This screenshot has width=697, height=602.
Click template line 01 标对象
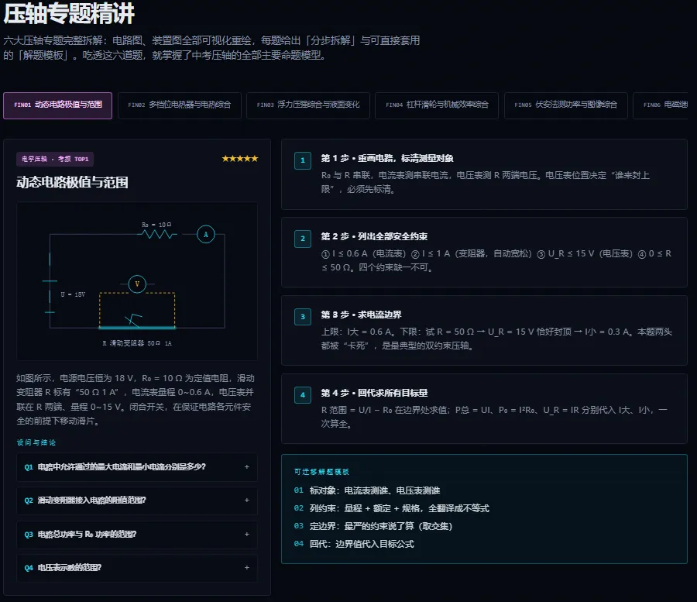click(367, 490)
